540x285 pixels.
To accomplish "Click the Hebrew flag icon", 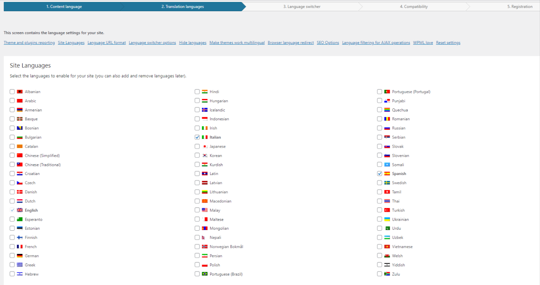I will [20, 274].
